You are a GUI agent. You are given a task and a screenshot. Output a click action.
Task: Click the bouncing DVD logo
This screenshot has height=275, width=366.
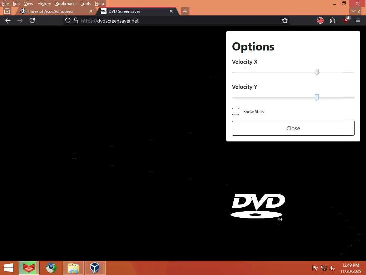coord(258,207)
